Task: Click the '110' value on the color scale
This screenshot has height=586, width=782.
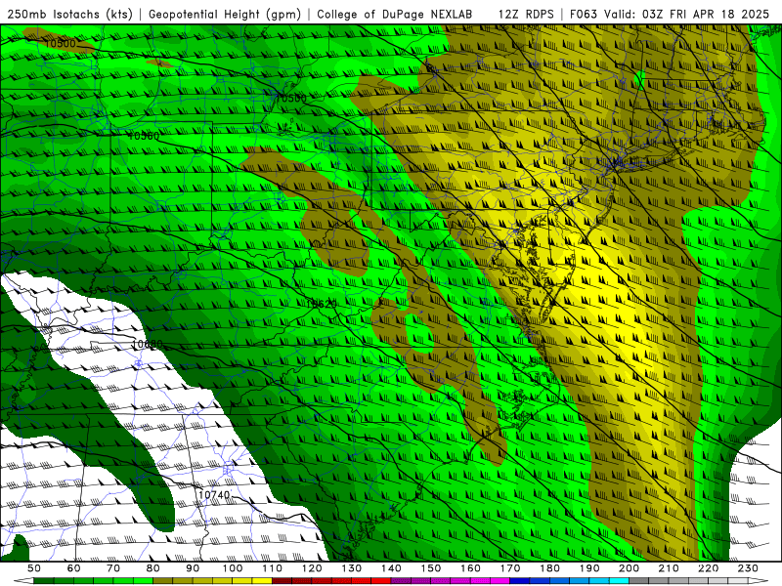Action: pyautogui.click(x=272, y=568)
